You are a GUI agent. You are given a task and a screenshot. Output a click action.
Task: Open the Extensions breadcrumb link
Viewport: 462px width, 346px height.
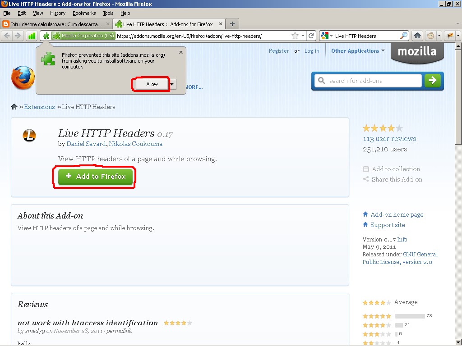40,107
